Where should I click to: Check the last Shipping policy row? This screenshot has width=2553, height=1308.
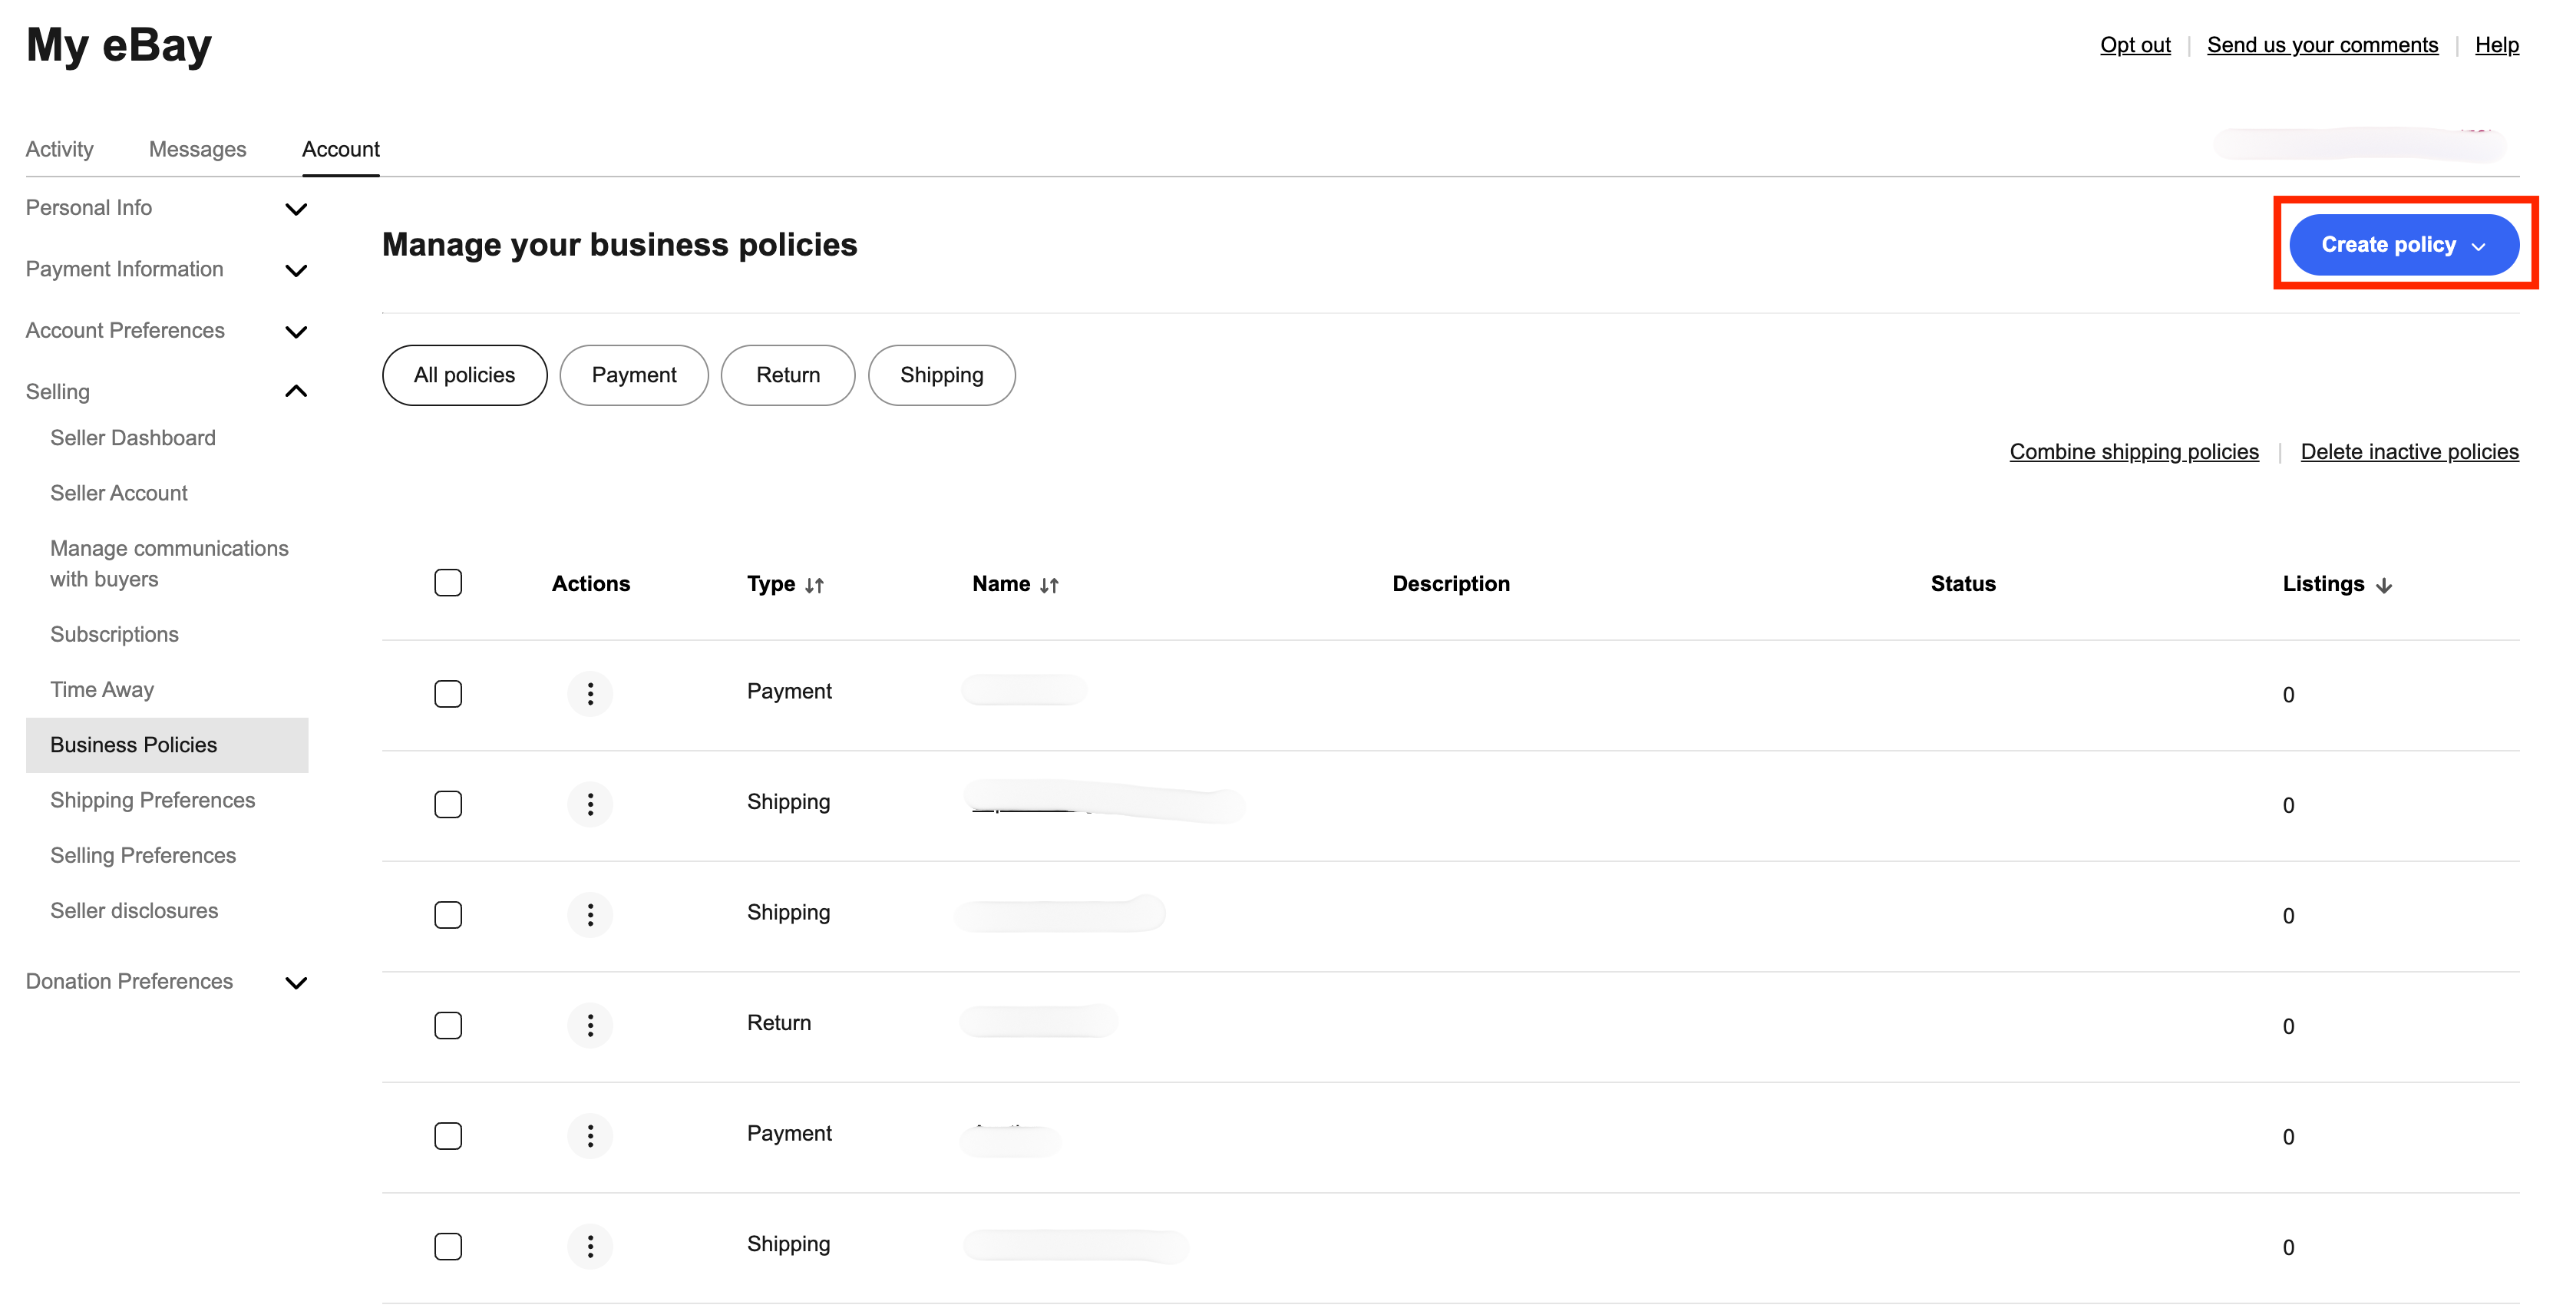(448, 1246)
